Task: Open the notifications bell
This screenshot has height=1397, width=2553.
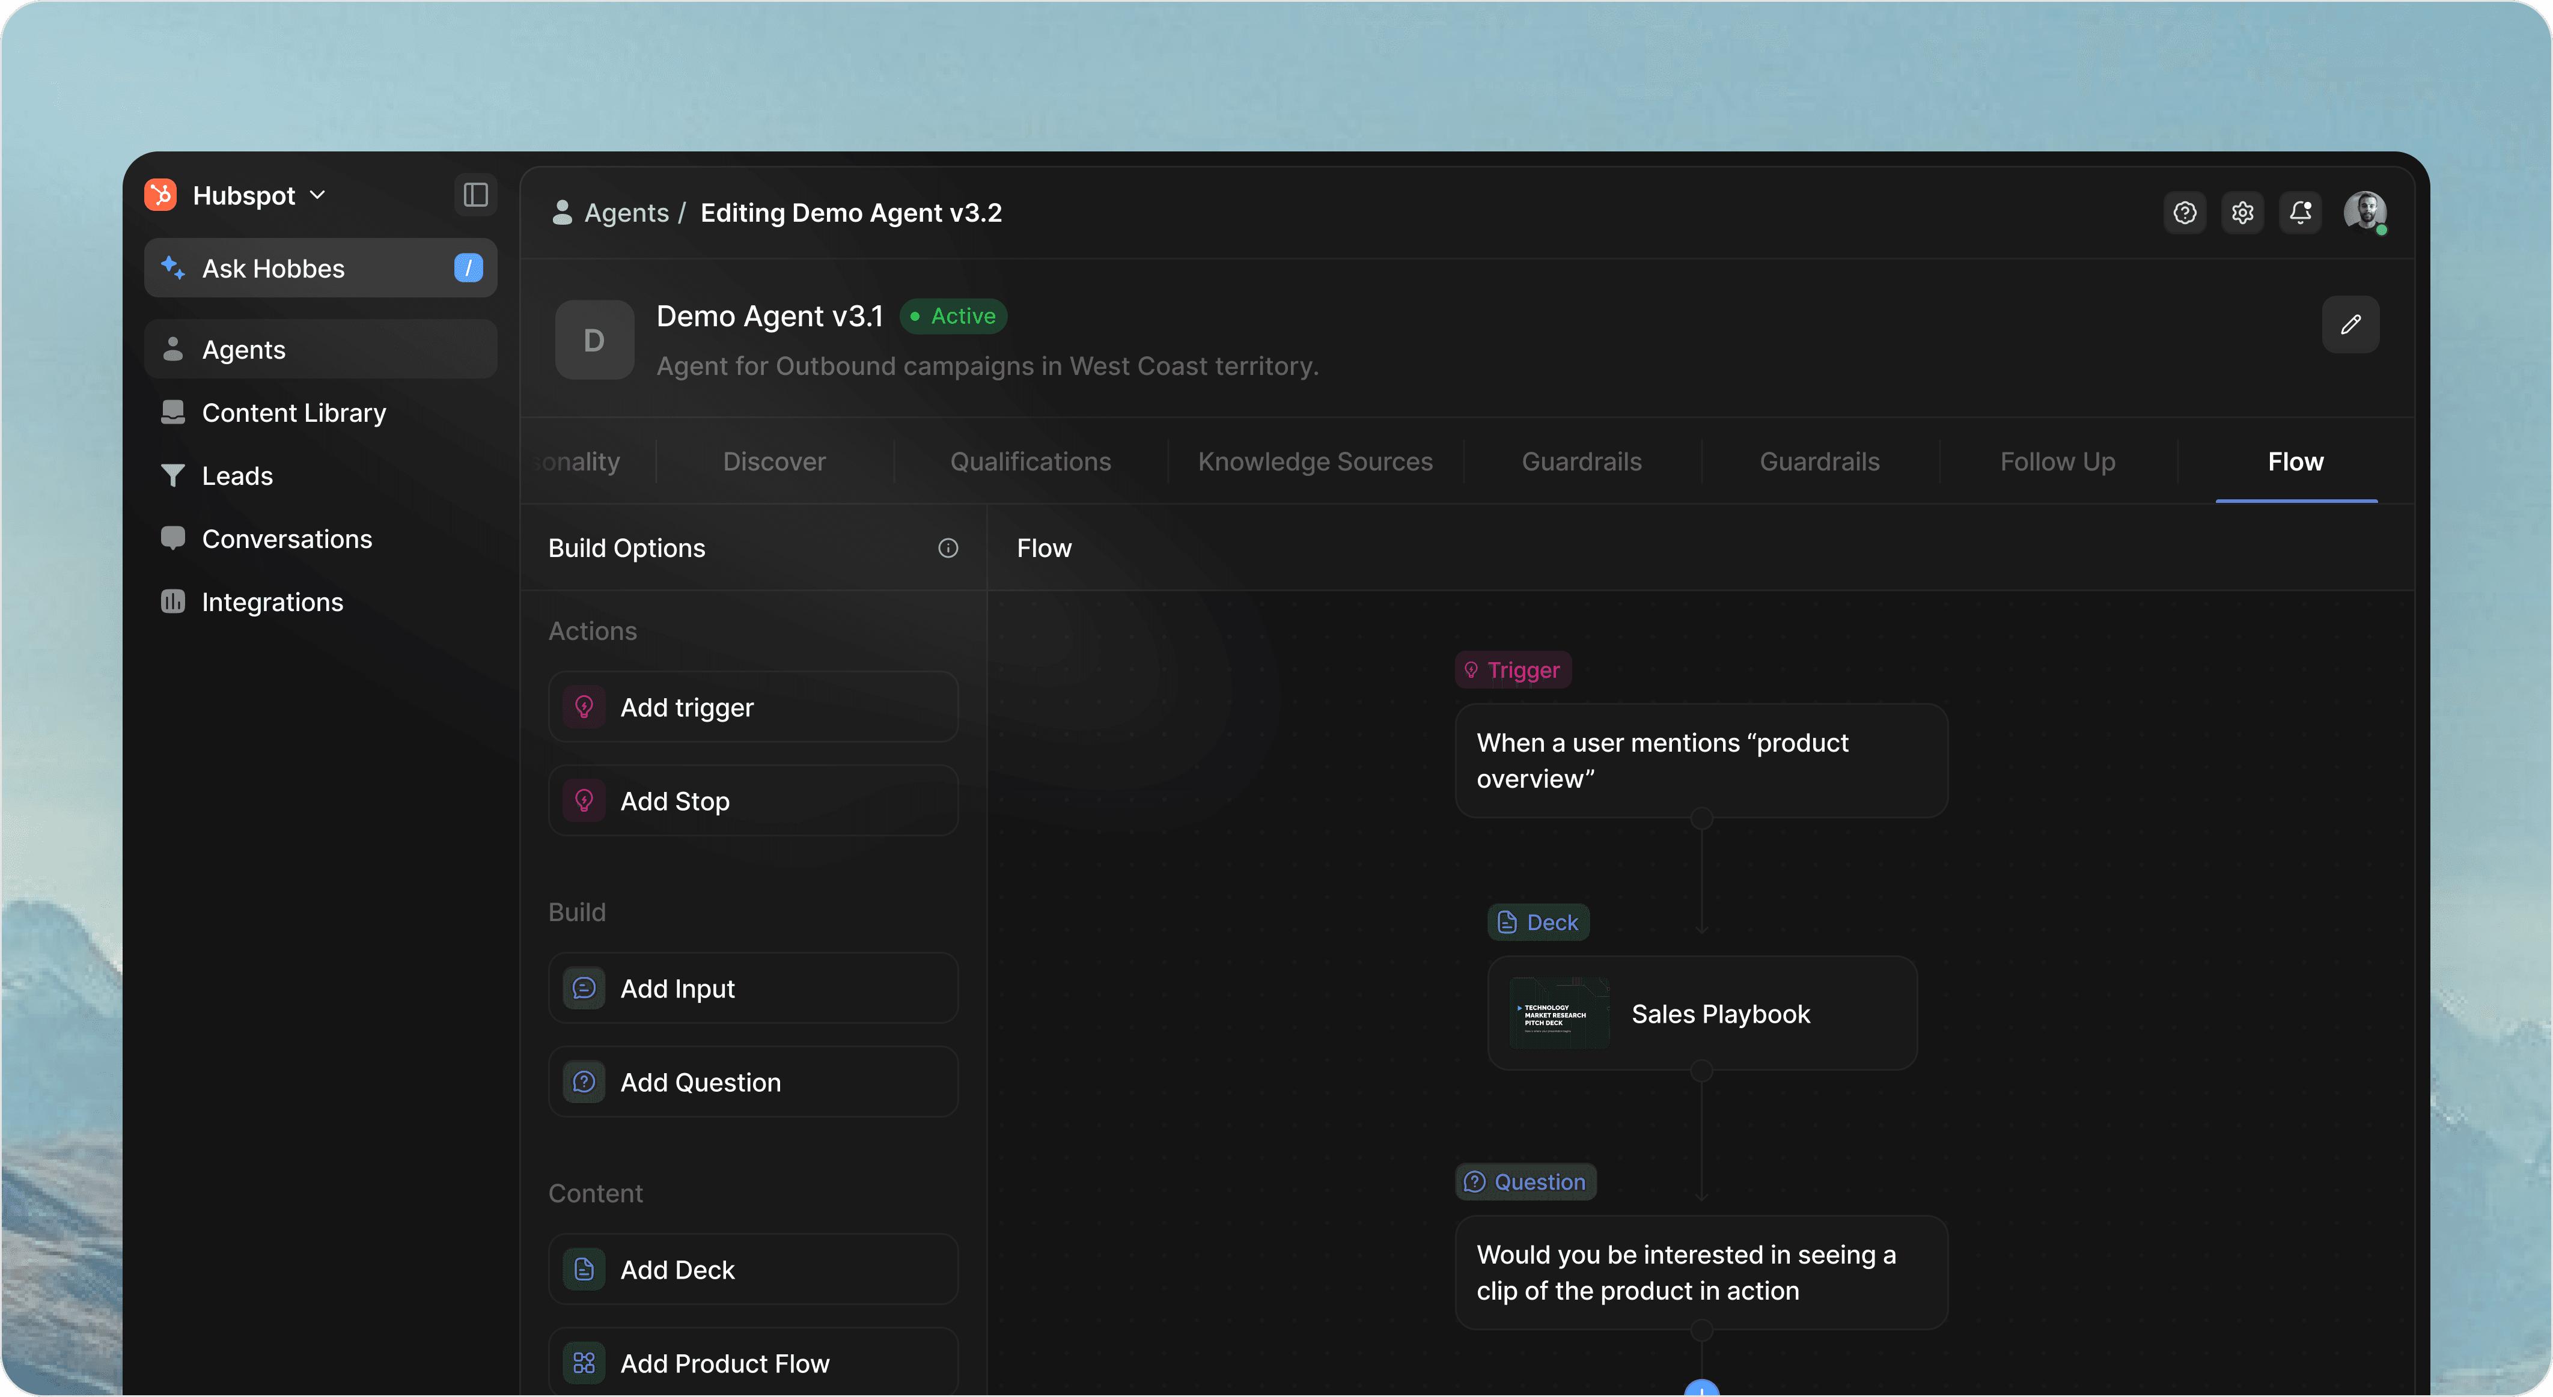Action: [x=2299, y=212]
